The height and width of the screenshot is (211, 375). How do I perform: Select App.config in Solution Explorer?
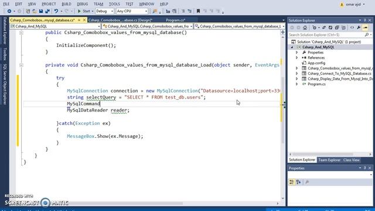(x=316, y=63)
